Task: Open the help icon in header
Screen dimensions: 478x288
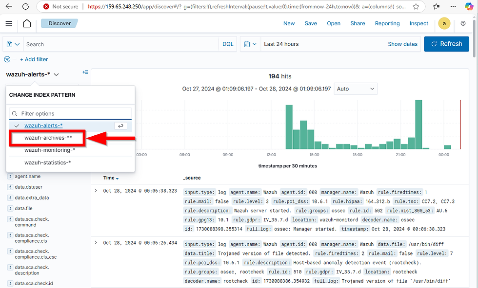Action: click(x=463, y=23)
